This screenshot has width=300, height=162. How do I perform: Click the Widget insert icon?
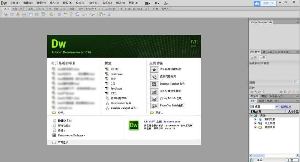pos(60,14)
